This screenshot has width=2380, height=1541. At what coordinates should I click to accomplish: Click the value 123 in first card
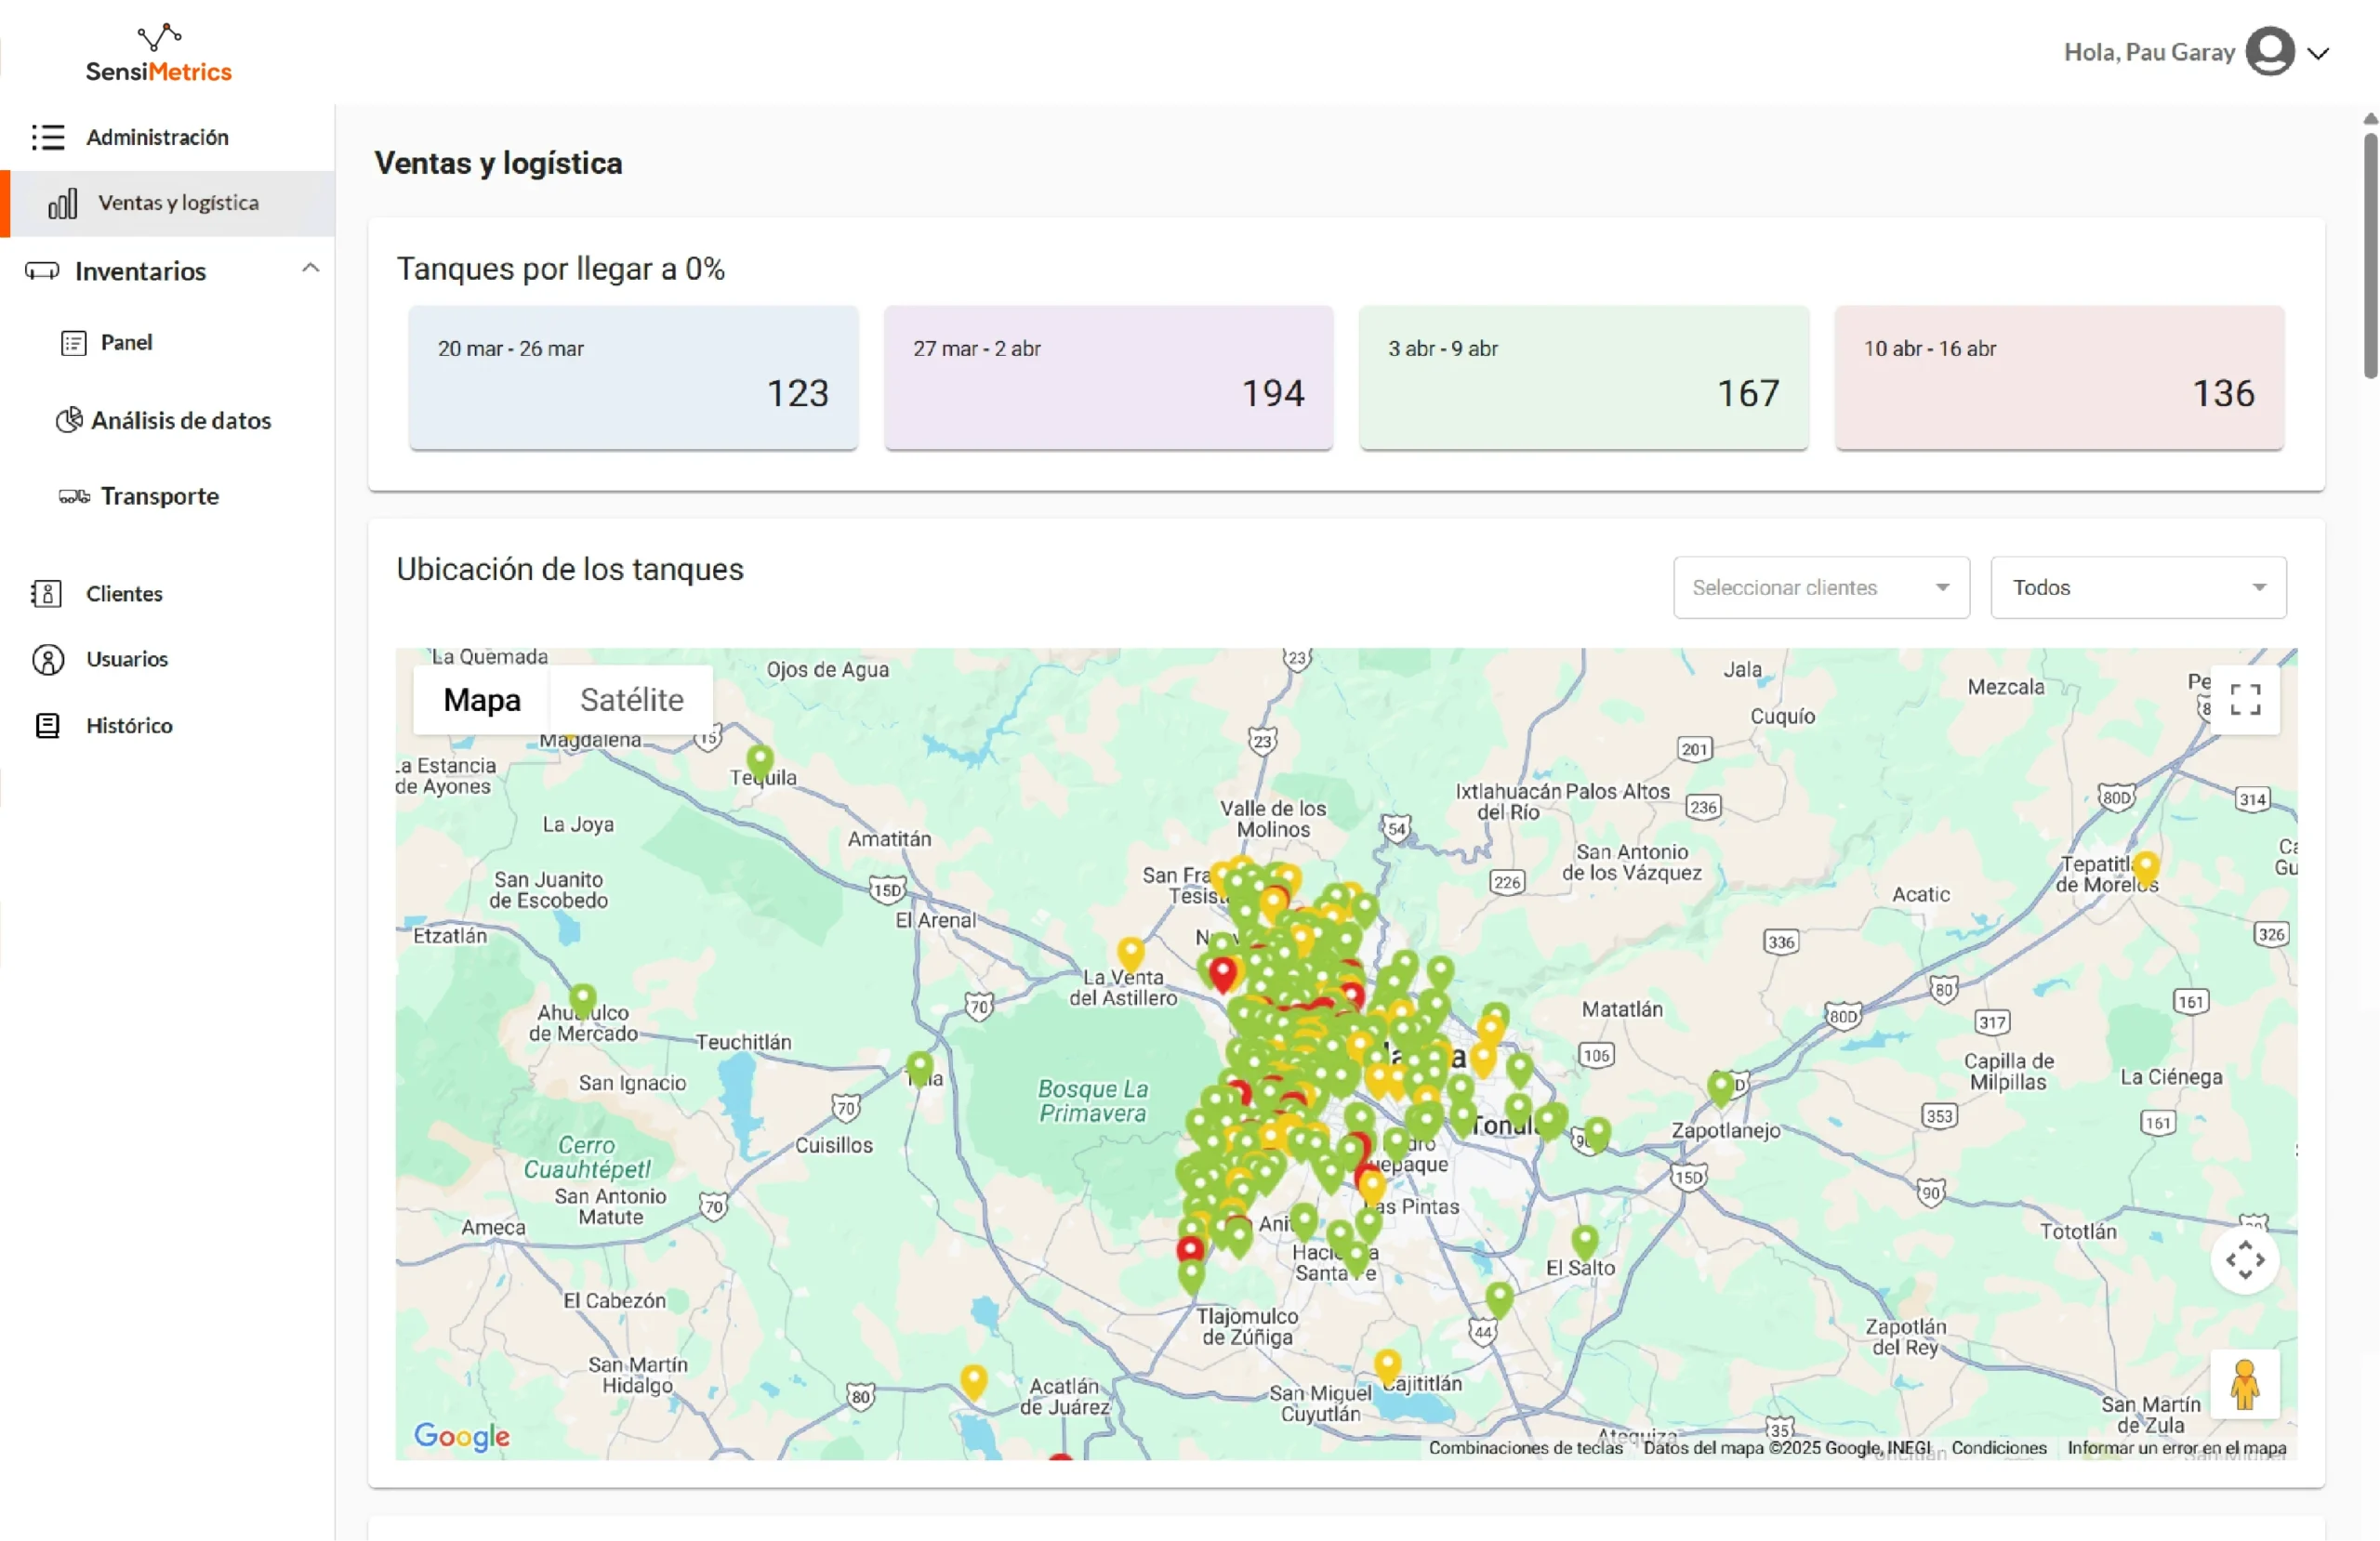pos(797,394)
